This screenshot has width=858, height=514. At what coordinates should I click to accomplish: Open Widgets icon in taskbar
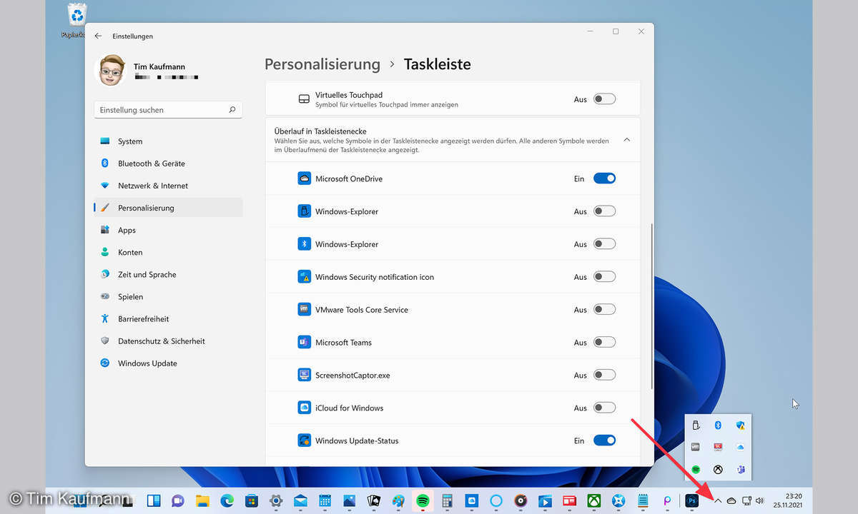click(x=154, y=501)
